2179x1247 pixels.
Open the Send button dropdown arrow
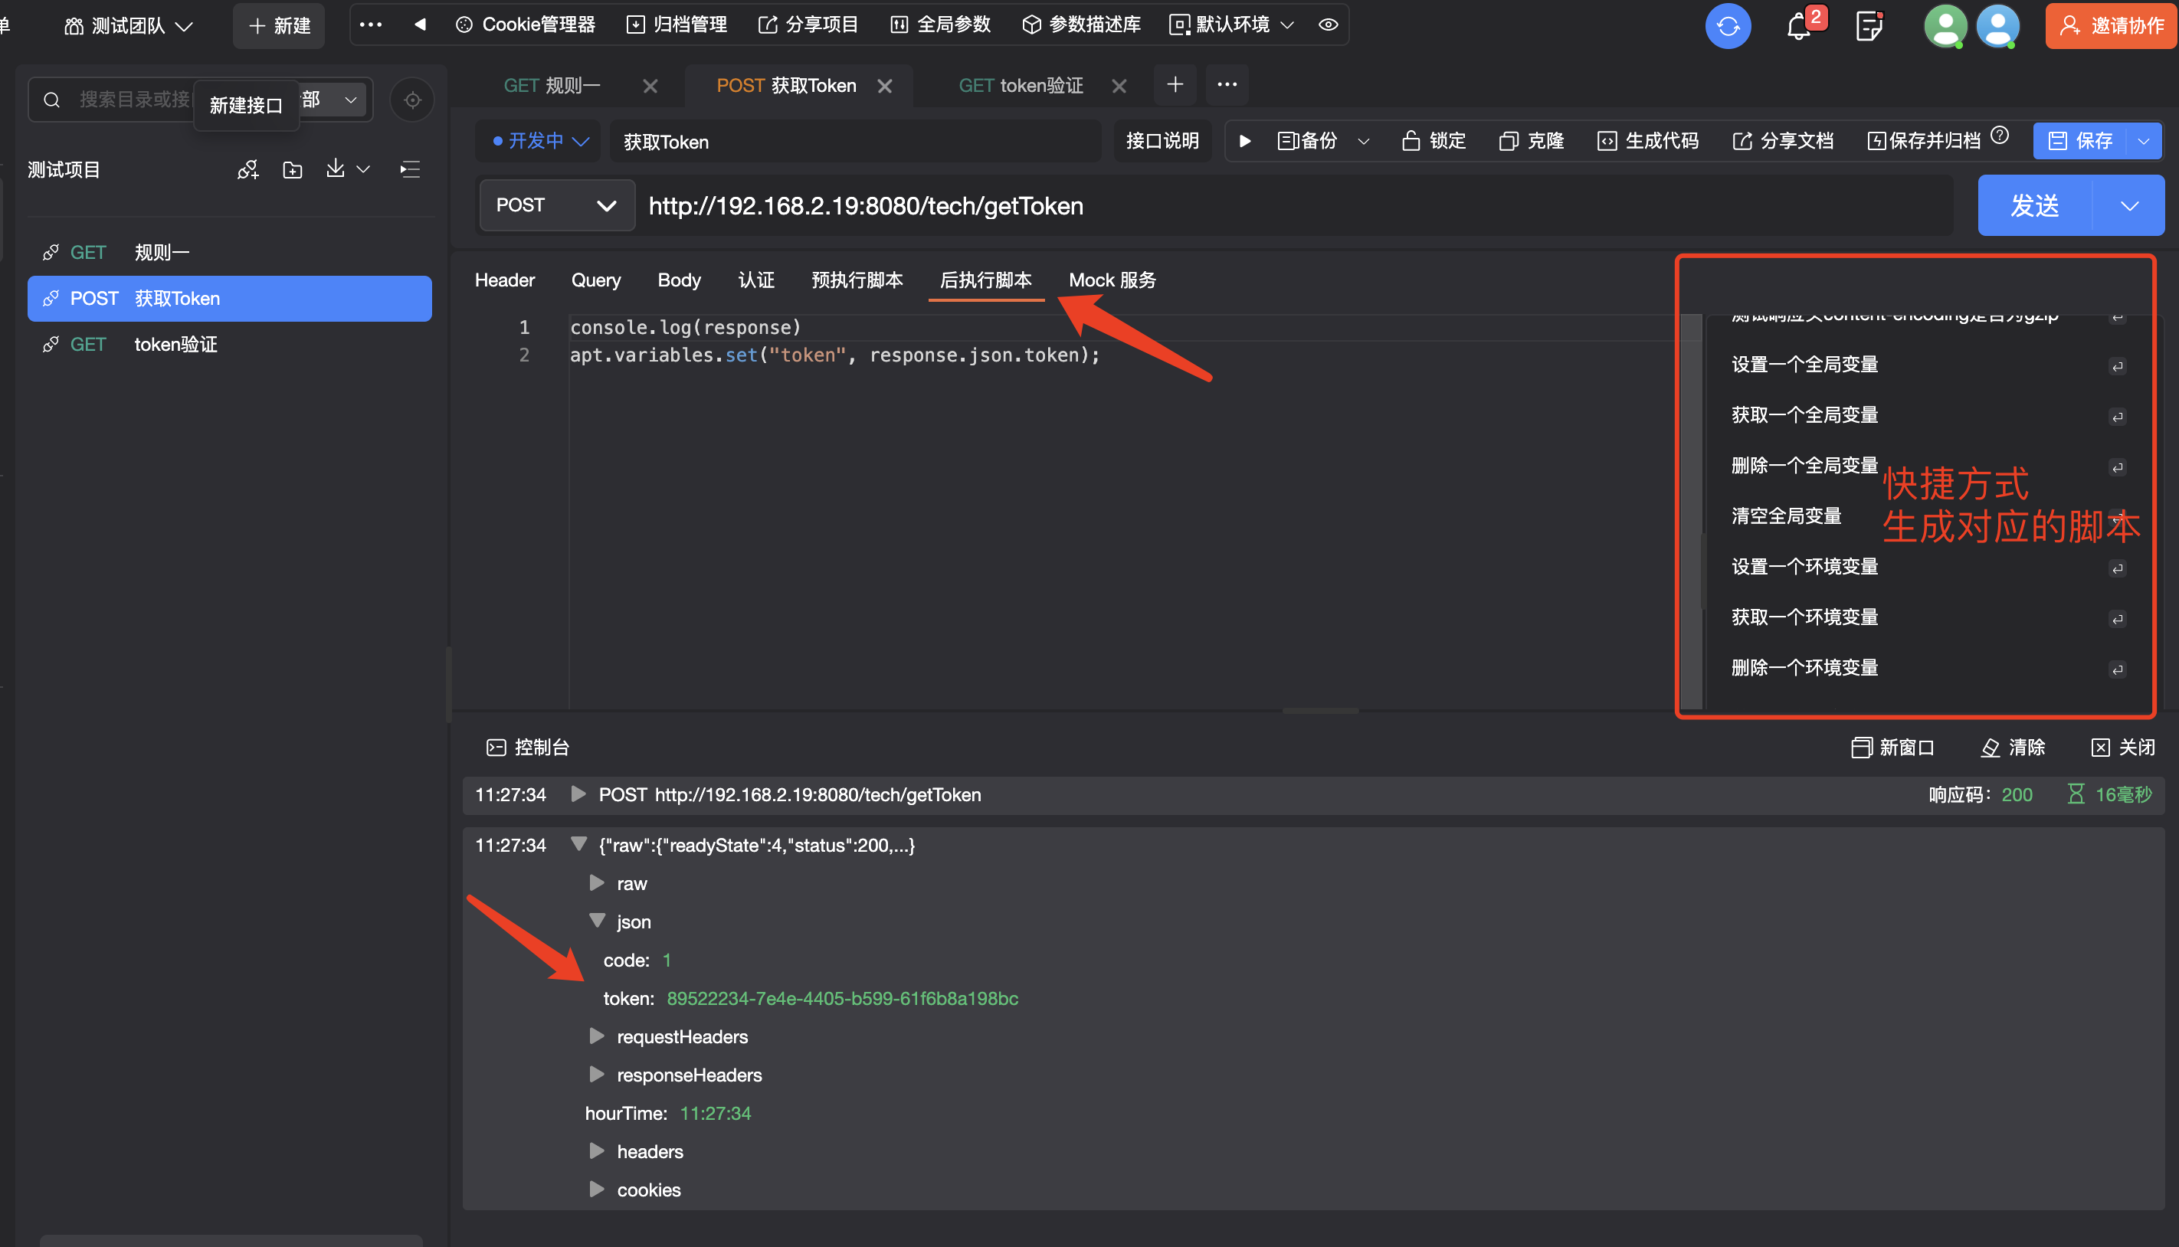(2128, 205)
